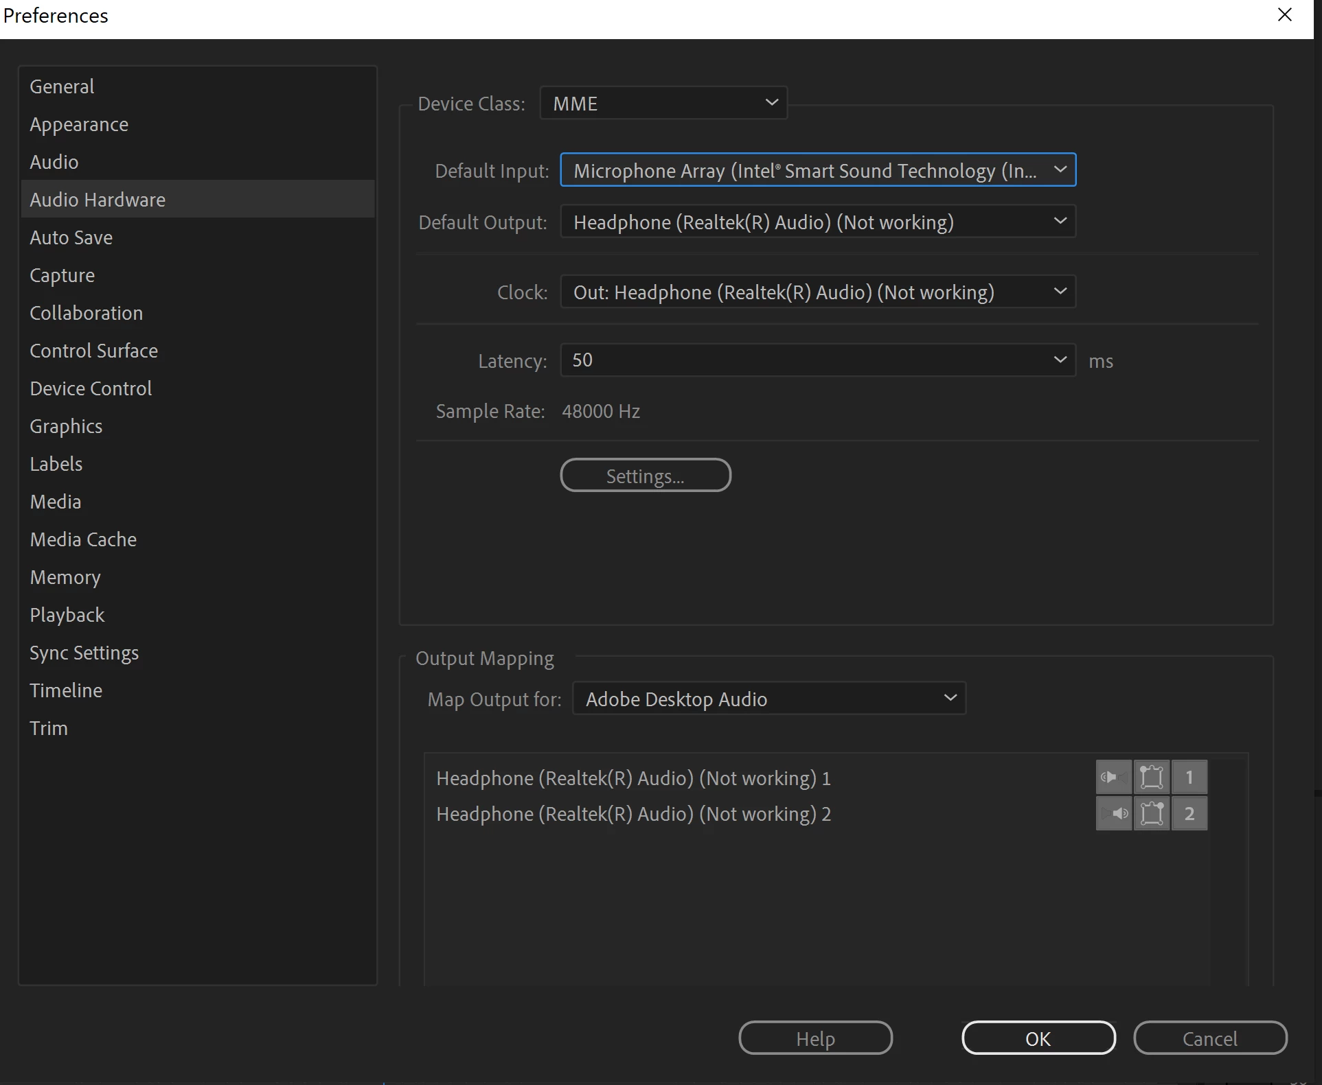Expand the Default Input microphone dropdown
The width and height of the screenshot is (1322, 1085).
click(x=817, y=170)
